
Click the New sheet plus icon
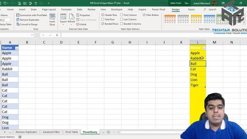(x=108, y=132)
